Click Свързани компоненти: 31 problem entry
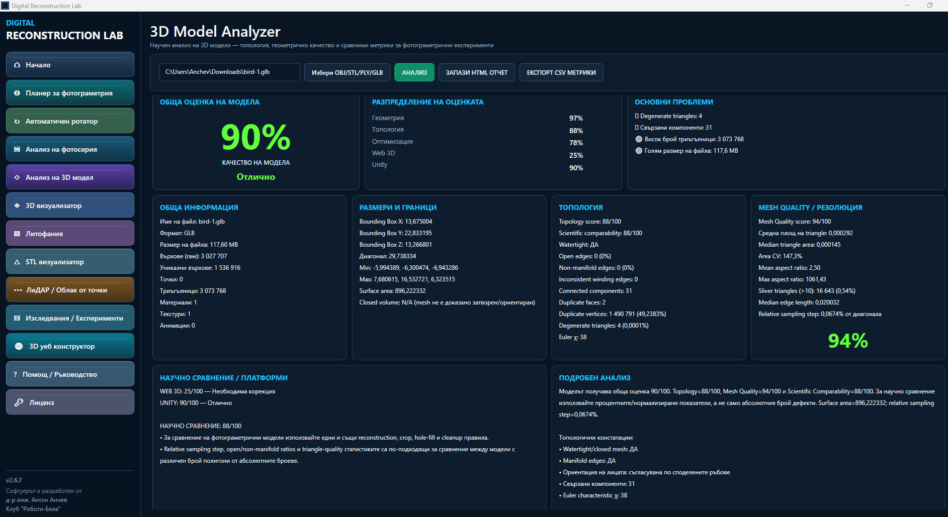948x517 pixels. pos(673,128)
